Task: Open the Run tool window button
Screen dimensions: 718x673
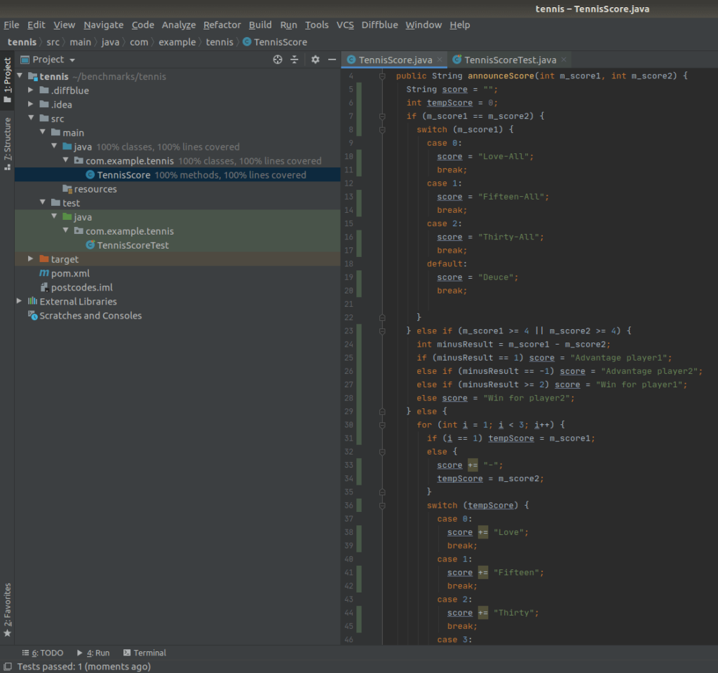Action: [93, 653]
